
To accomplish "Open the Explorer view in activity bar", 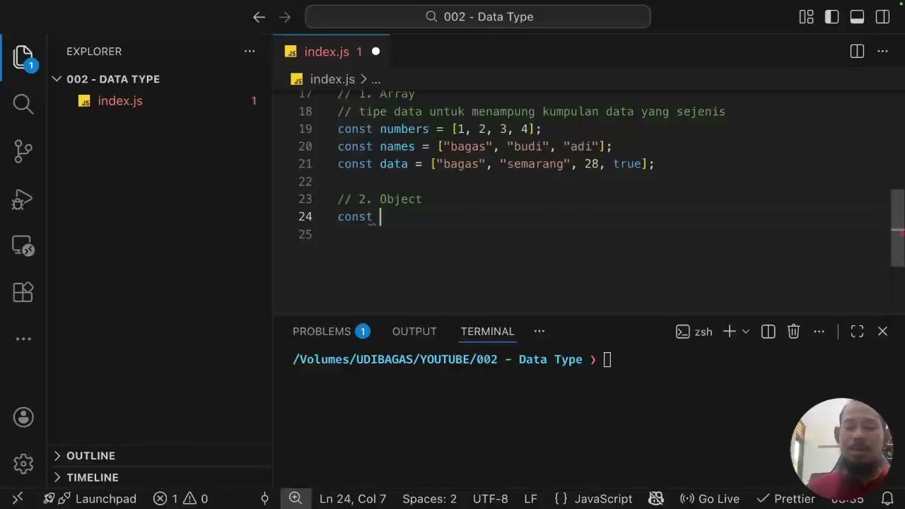I will click(x=23, y=57).
